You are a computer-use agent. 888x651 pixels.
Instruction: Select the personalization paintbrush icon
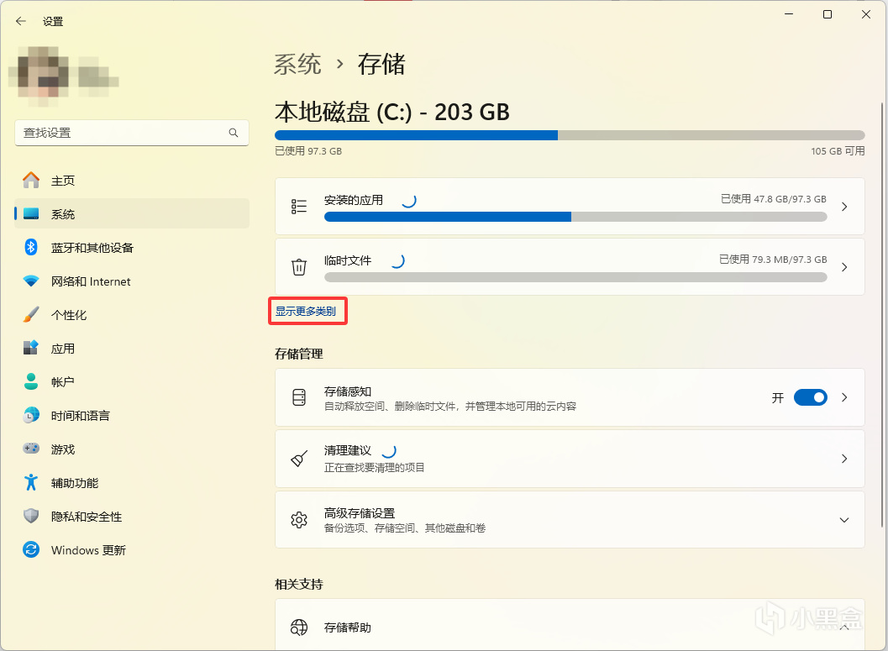[31, 315]
